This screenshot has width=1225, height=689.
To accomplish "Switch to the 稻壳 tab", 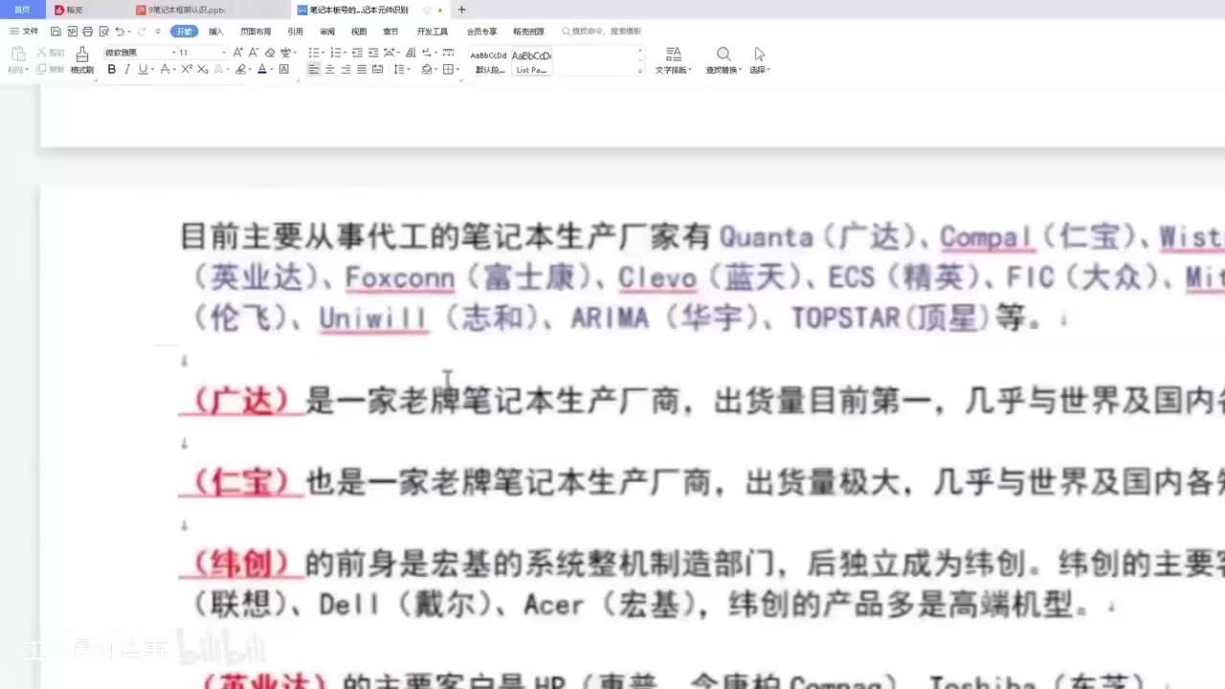I will click(x=75, y=10).
